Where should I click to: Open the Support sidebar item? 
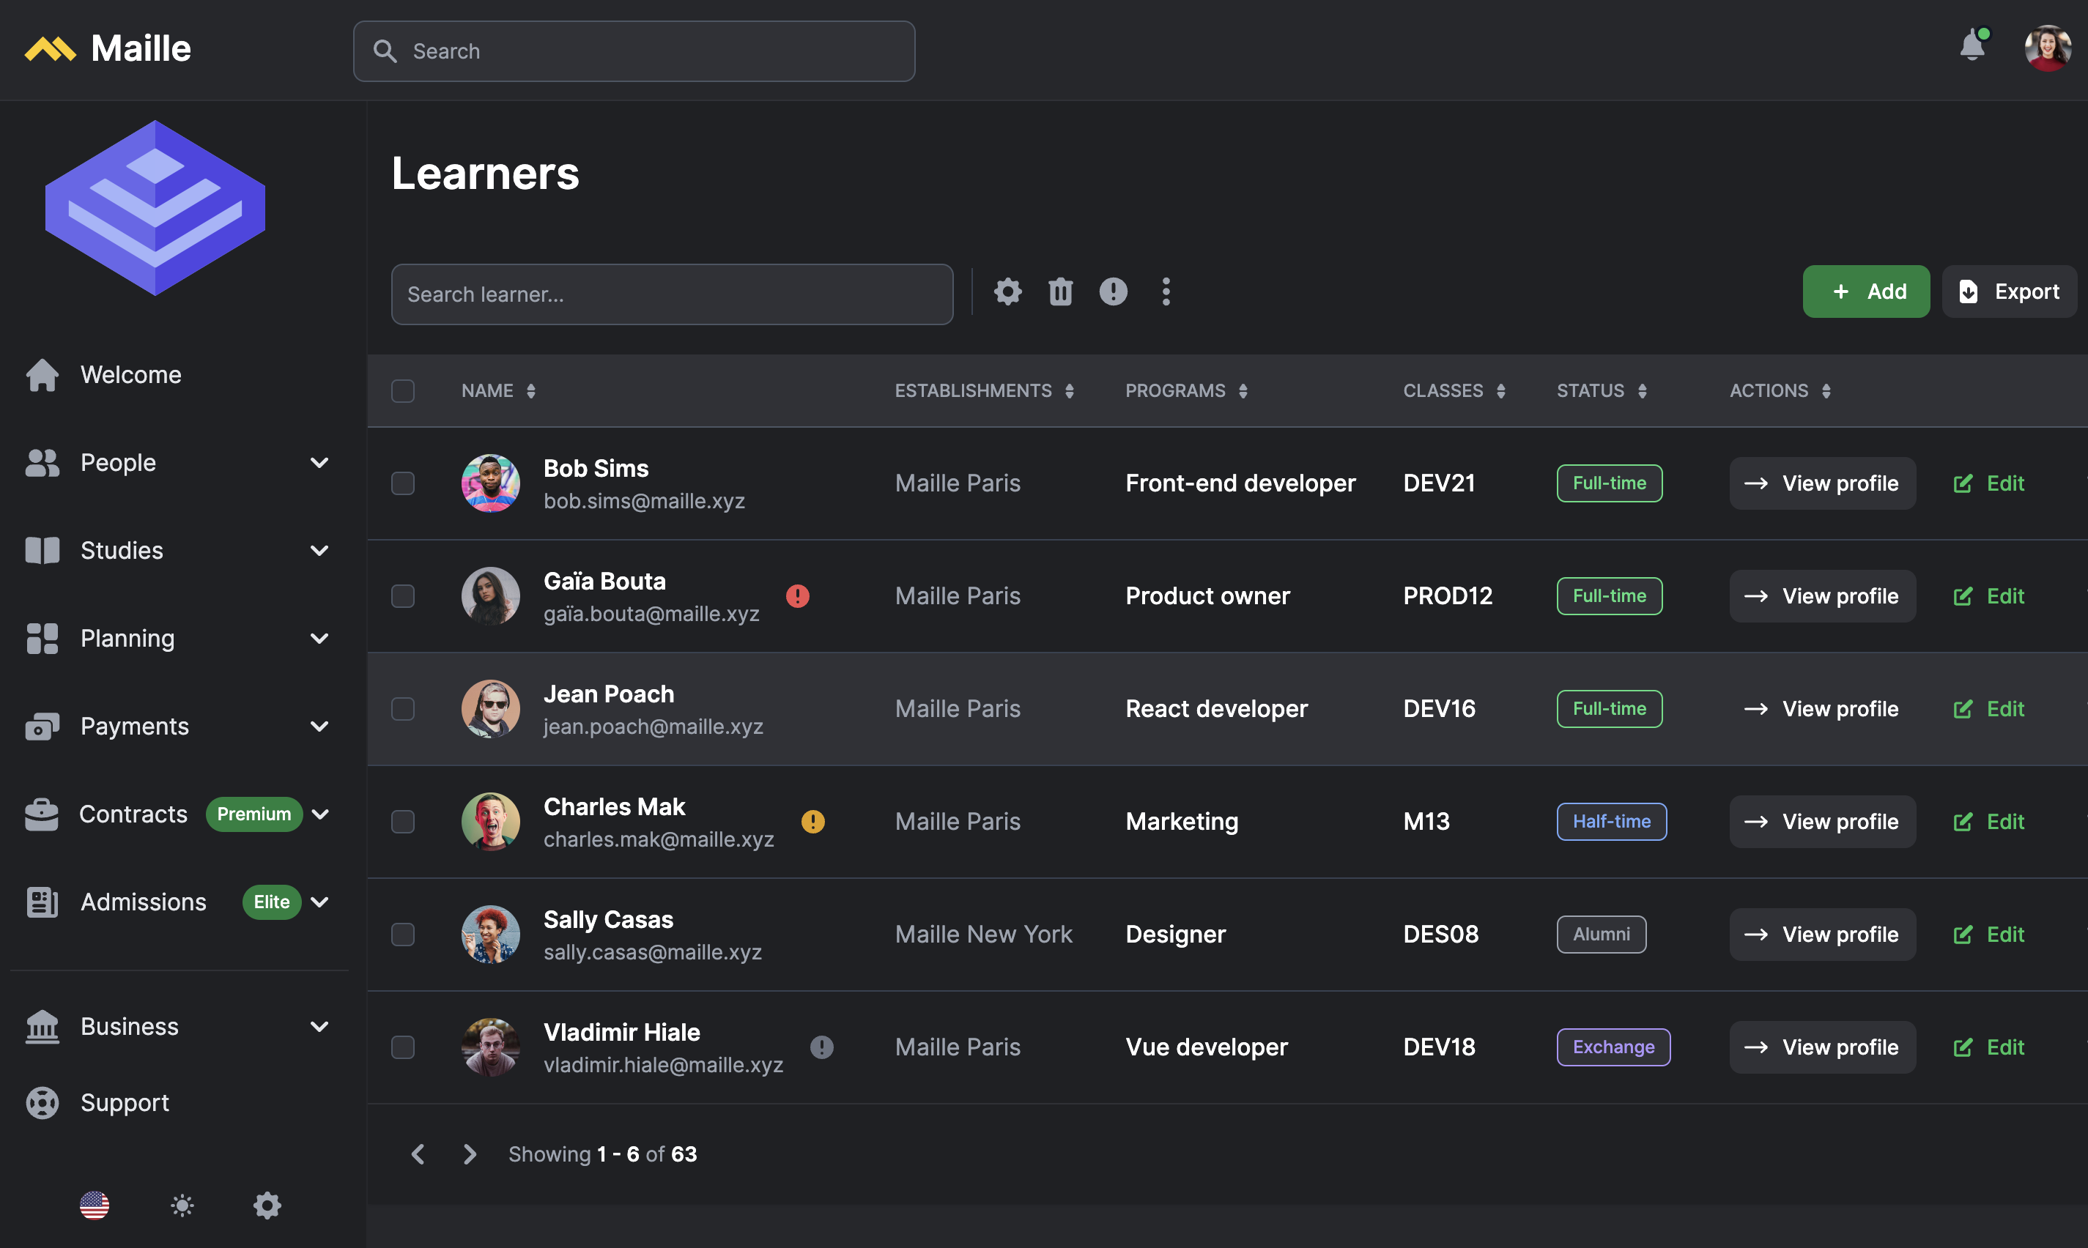click(179, 1102)
